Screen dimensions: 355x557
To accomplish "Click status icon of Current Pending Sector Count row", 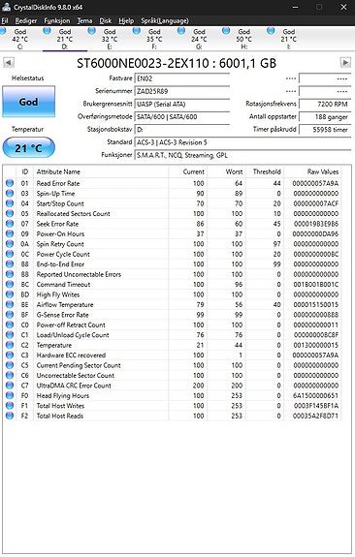I will click(x=10, y=365).
